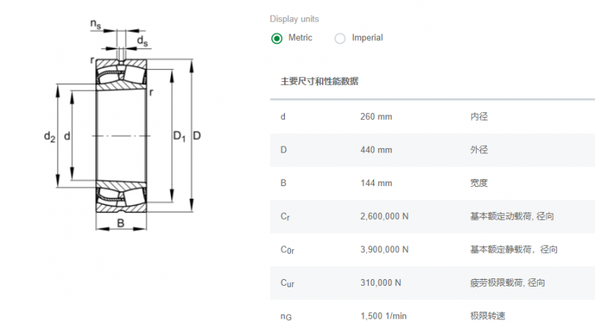
Task: Click the '极限转速' description text
Action: point(488,316)
